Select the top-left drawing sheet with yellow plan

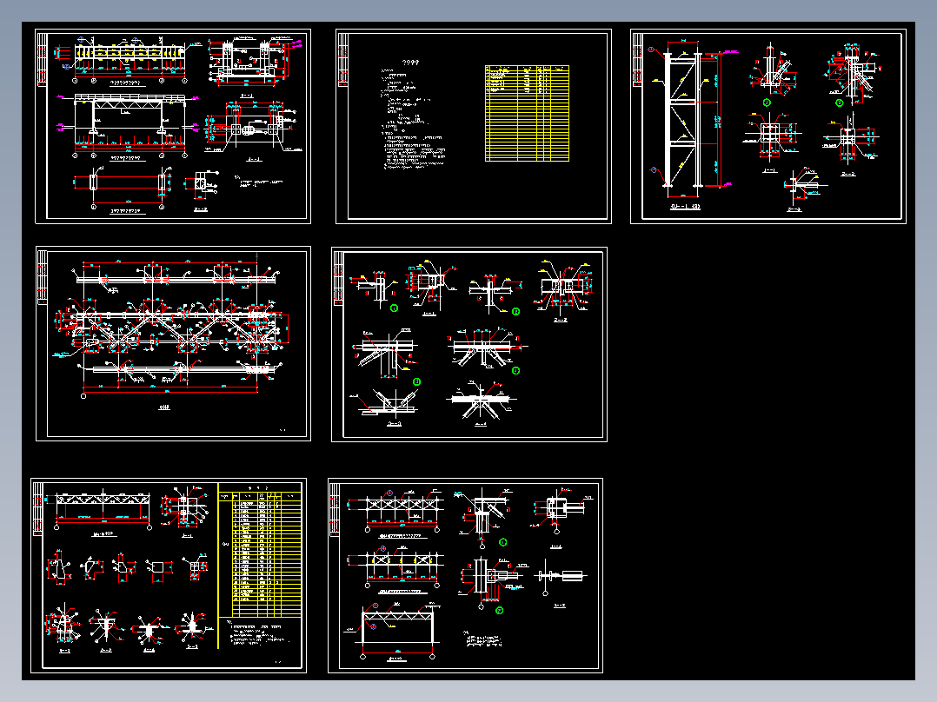coord(173,126)
